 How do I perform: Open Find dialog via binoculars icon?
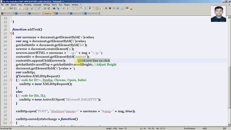tap(54, 9)
